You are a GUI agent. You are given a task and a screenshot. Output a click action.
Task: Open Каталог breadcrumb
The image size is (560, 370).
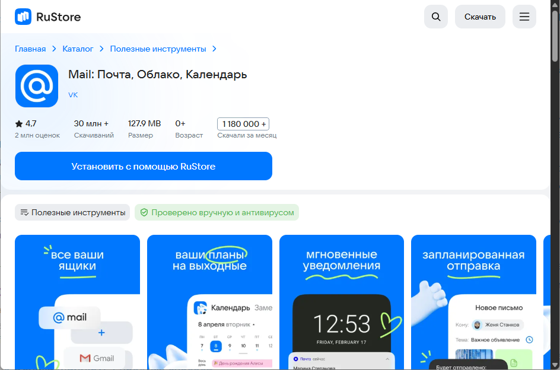pyautogui.click(x=78, y=49)
